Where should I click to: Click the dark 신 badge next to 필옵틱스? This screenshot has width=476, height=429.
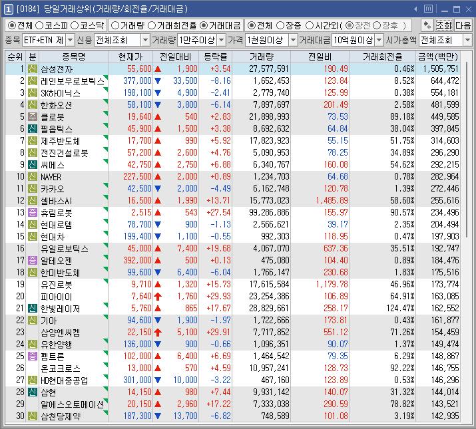pos(33,128)
